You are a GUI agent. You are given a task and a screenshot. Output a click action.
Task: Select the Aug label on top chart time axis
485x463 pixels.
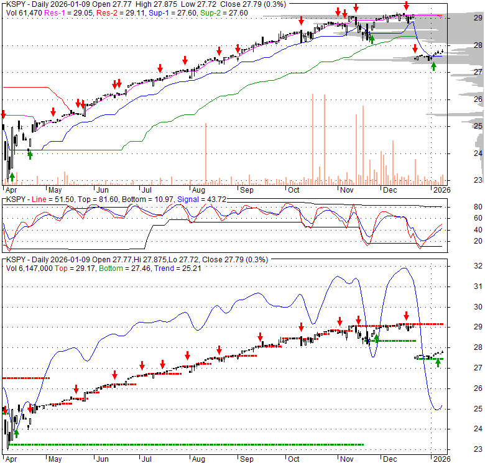[198, 190]
